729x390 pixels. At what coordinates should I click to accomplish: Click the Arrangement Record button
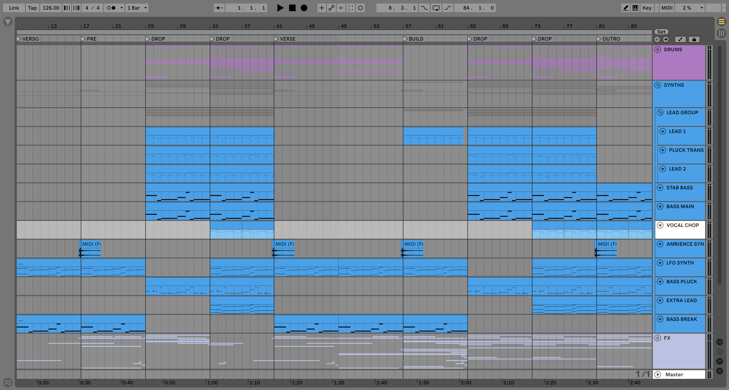tap(304, 8)
